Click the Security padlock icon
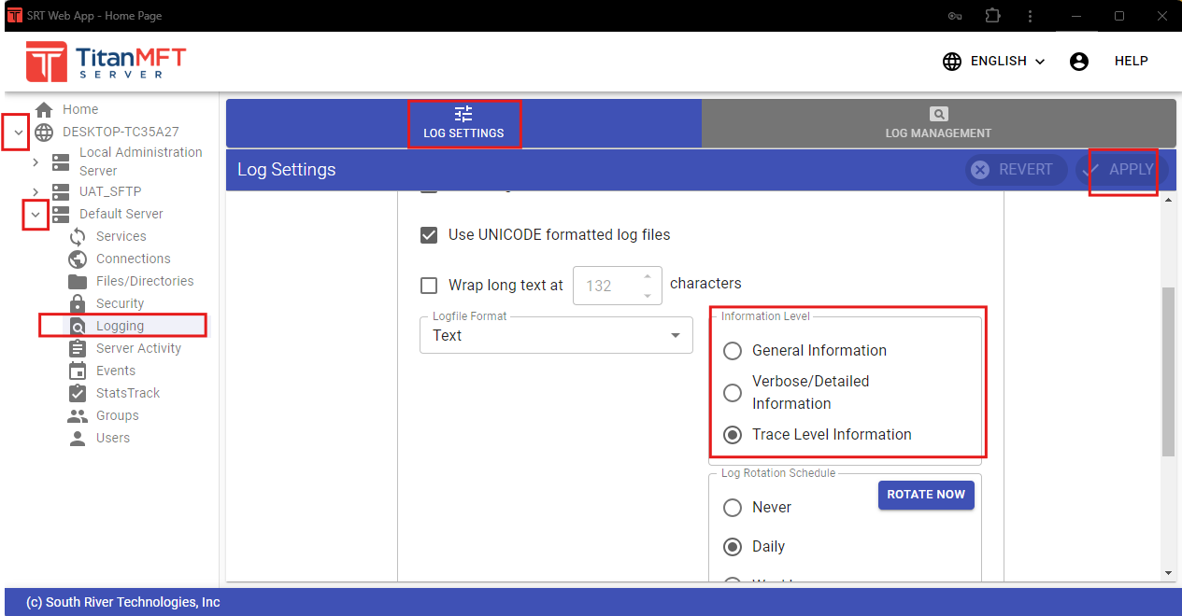The image size is (1182, 616). pos(78,303)
